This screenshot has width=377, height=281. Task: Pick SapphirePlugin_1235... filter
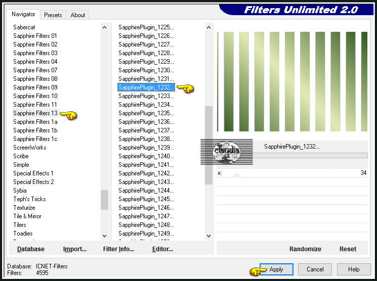(146, 113)
